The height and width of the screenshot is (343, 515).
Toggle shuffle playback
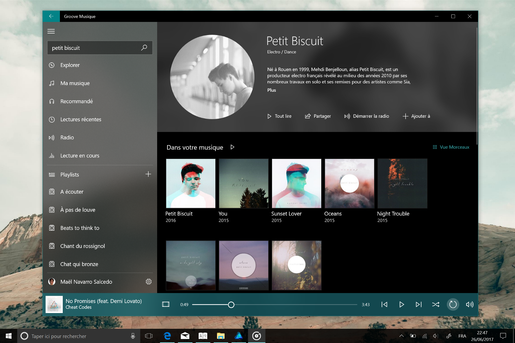coord(435,304)
